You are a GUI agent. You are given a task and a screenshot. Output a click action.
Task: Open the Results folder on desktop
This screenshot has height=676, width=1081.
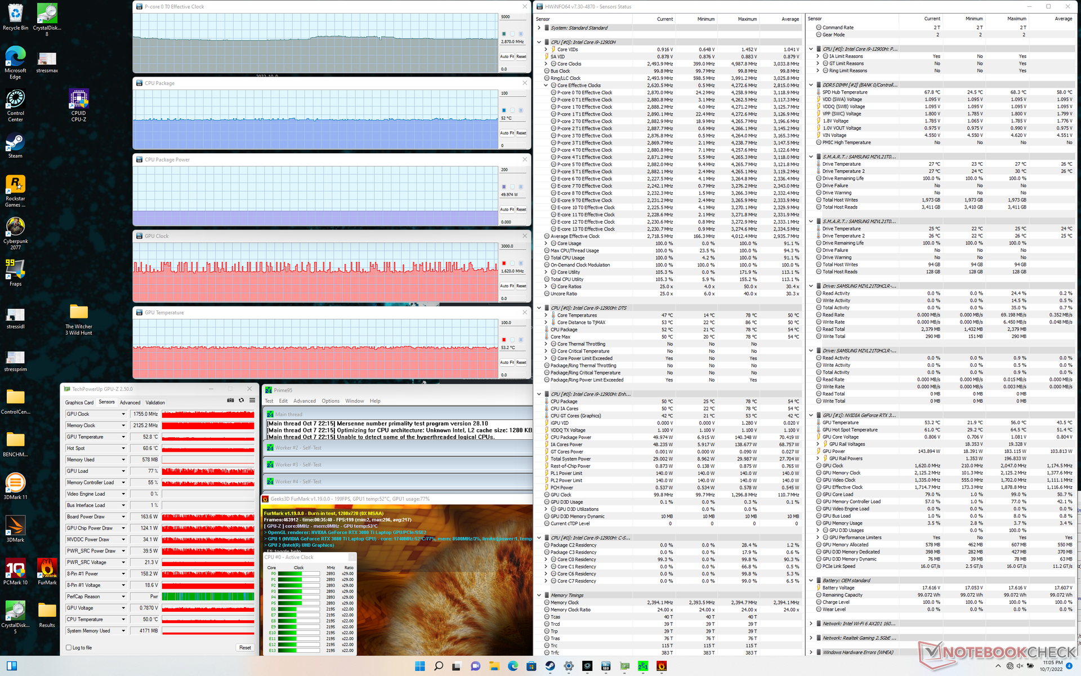coord(47,614)
